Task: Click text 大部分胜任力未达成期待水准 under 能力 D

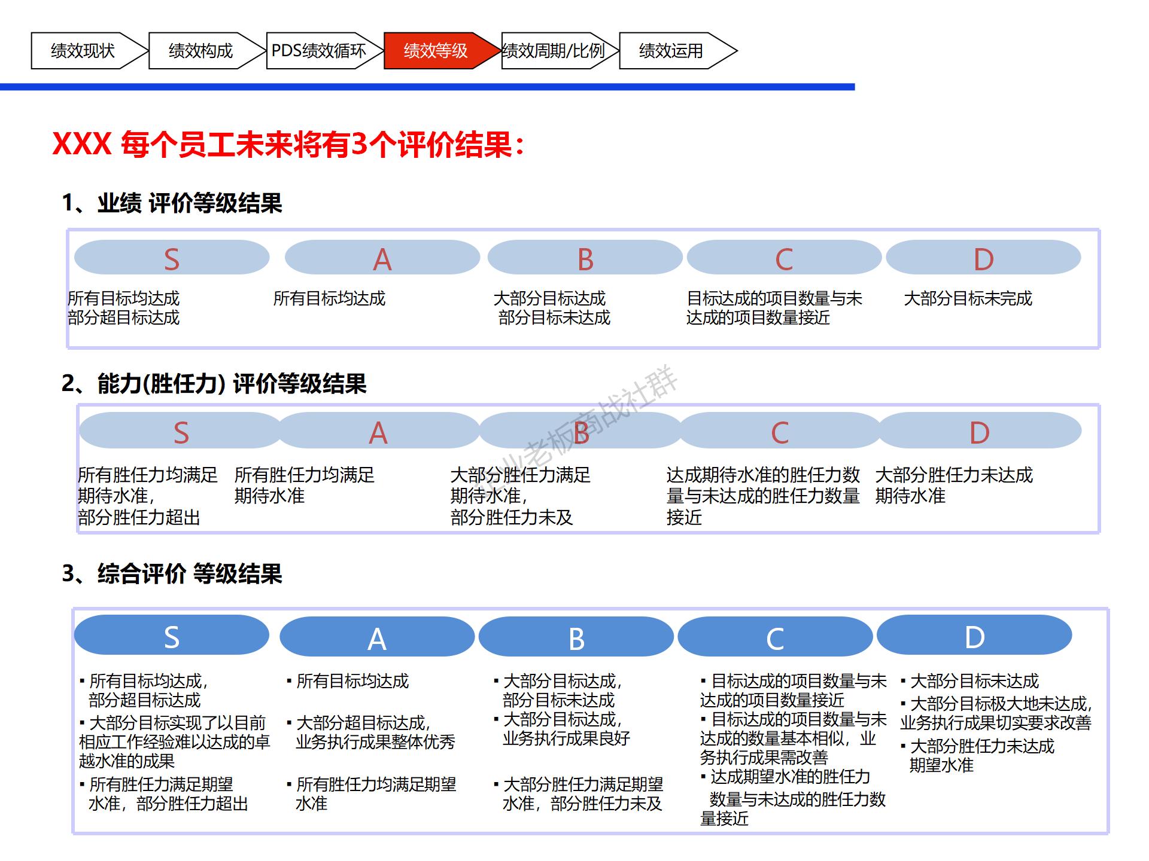Action: coord(954,485)
